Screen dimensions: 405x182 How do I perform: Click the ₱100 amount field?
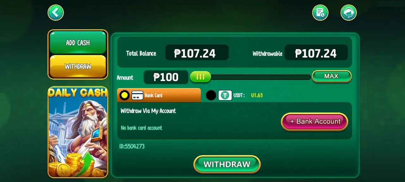click(166, 77)
